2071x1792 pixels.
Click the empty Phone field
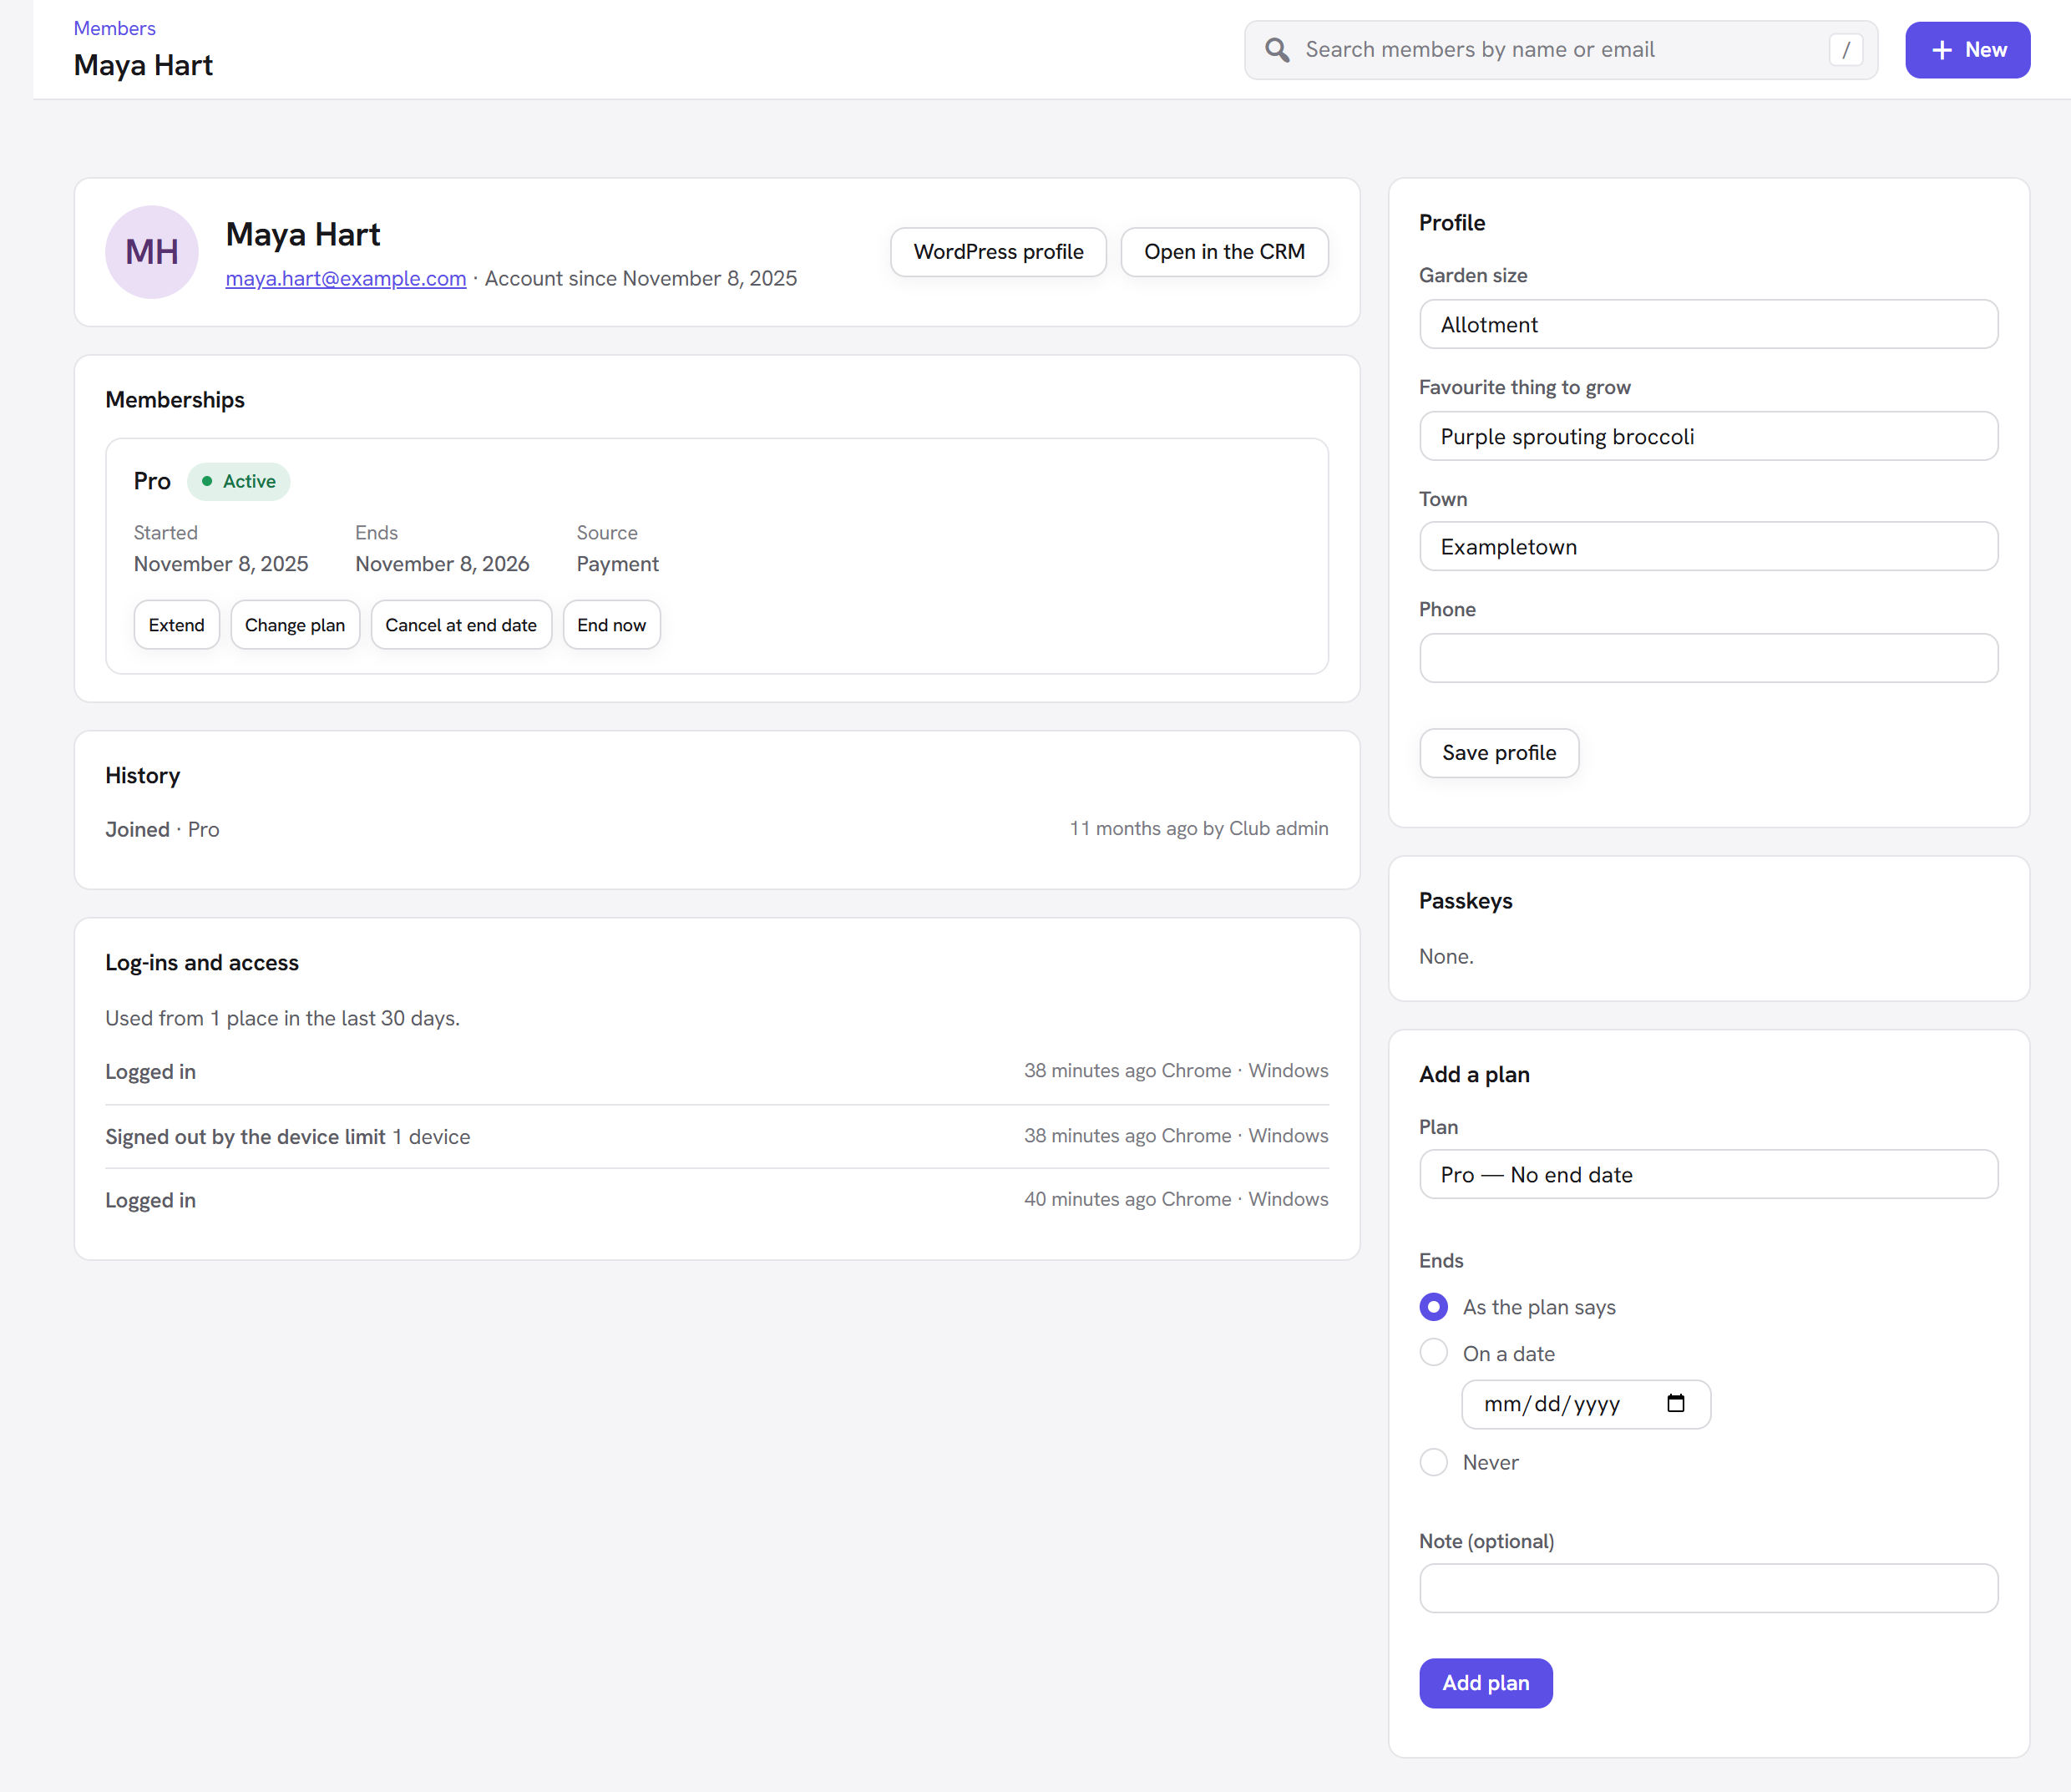tap(1708, 658)
